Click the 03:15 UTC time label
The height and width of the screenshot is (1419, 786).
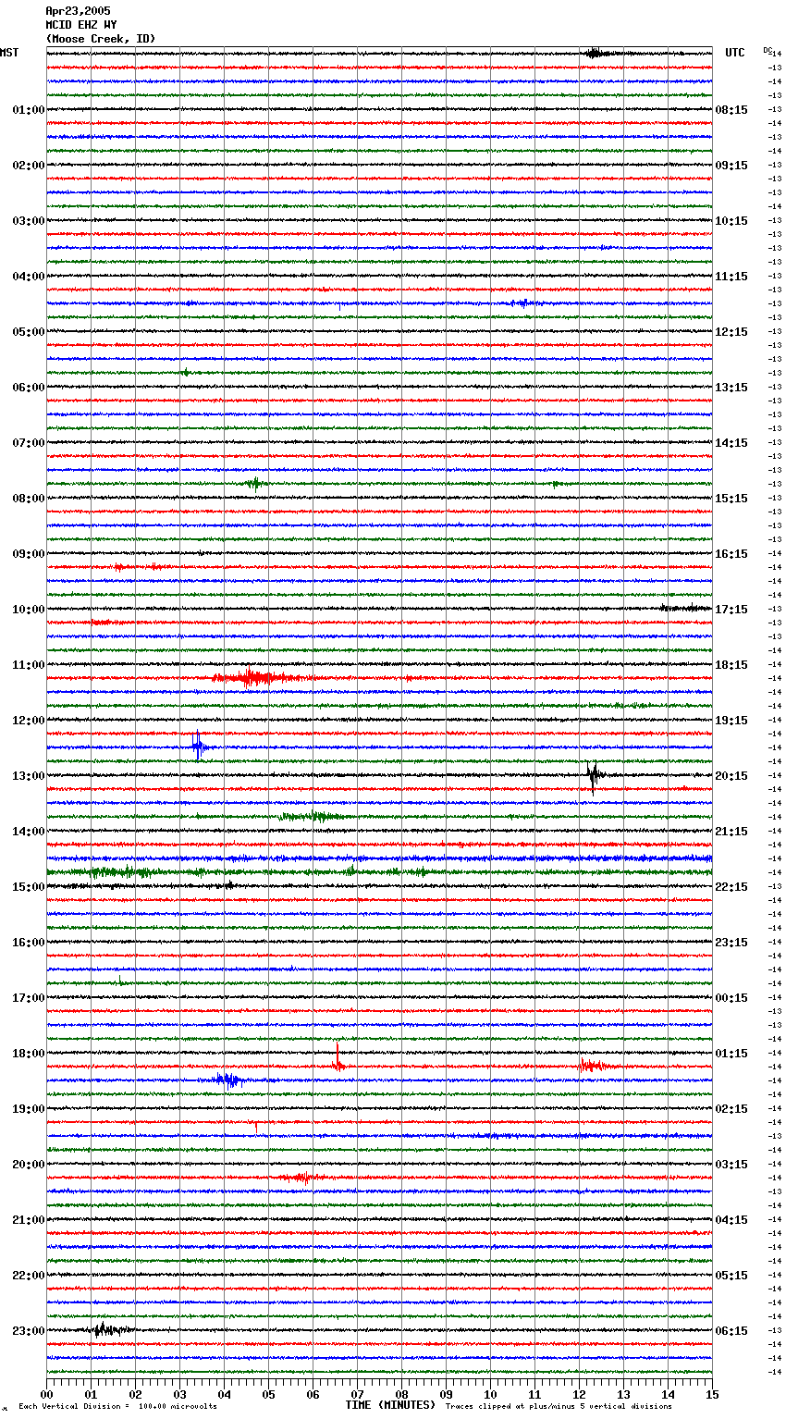pyautogui.click(x=731, y=1165)
